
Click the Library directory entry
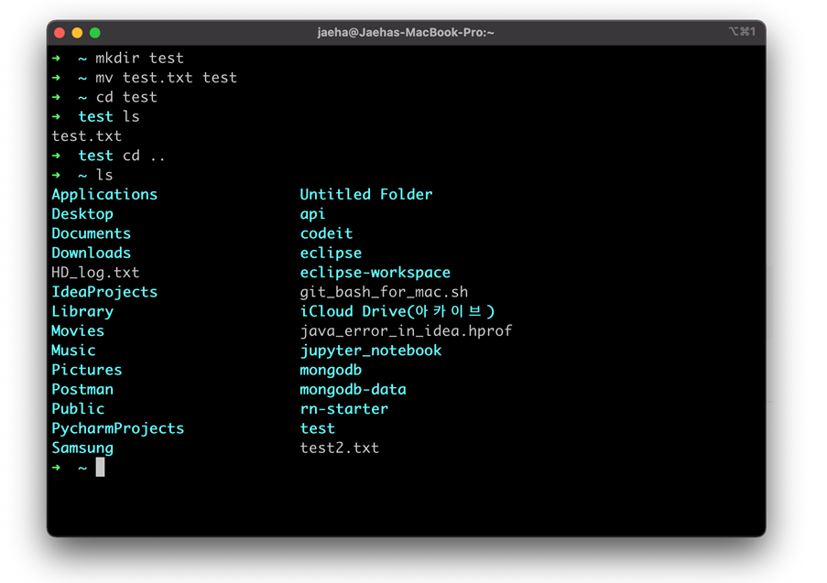tap(82, 311)
